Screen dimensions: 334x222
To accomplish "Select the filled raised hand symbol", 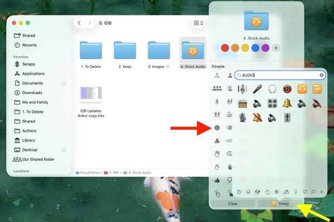I will click(230, 167).
